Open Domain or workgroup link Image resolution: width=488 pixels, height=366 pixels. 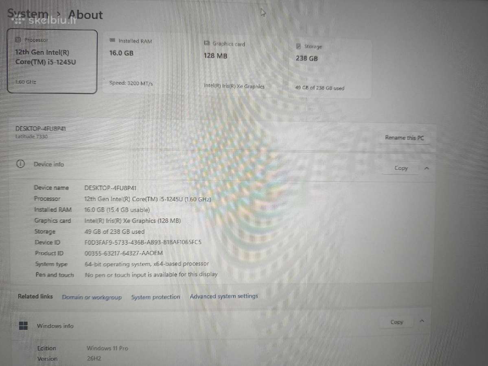coord(92,297)
